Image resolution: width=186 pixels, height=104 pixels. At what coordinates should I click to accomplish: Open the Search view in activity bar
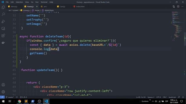click(3, 14)
